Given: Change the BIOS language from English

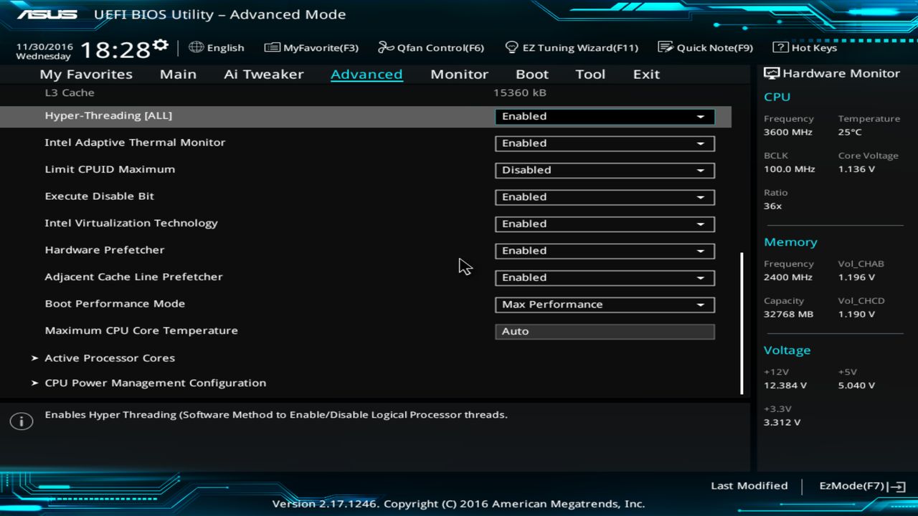Looking at the screenshot, I should coord(217,47).
